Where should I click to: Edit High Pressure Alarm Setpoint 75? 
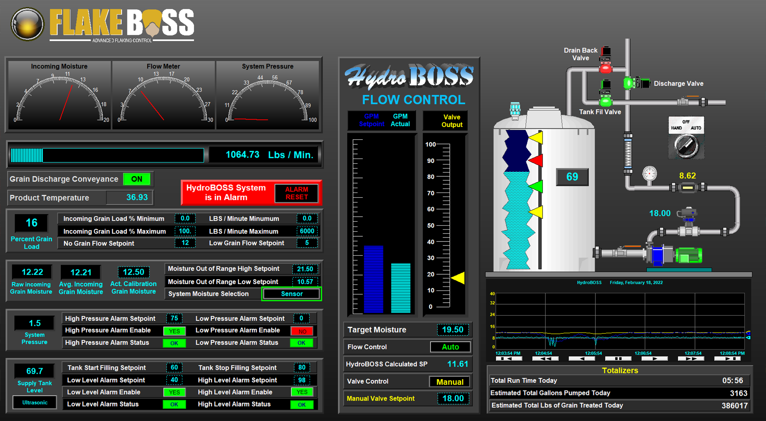(x=174, y=318)
